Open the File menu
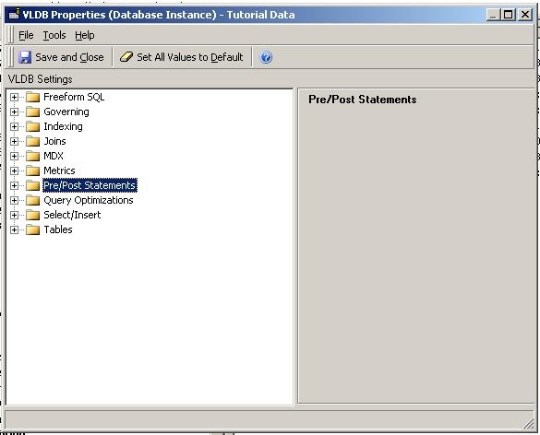The image size is (540, 435). point(26,35)
